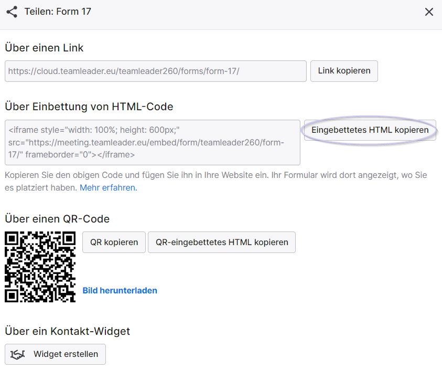The height and width of the screenshot is (380, 442).
Task: Close the Teilen dialog with the X
Action: [429, 12]
